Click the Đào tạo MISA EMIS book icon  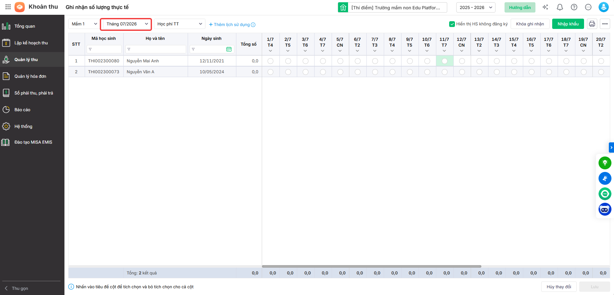click(x=5, y=142)
